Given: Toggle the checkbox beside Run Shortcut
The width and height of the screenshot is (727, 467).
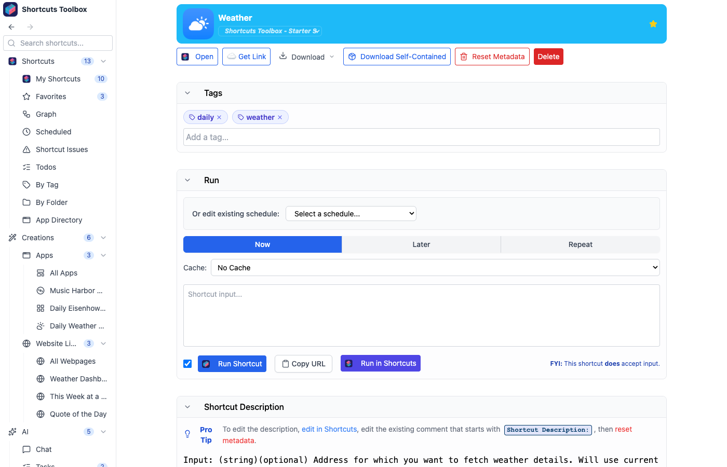Looking at the screenshot, I should tap(187, 364).
